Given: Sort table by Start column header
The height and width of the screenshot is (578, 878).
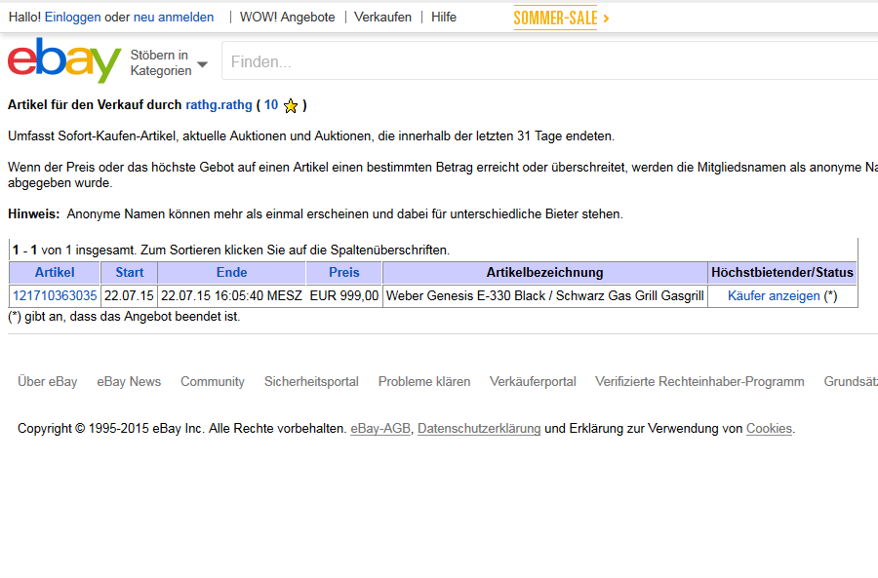Looking at the screenshot, I should pyautogui.click(x=130, y=273).
